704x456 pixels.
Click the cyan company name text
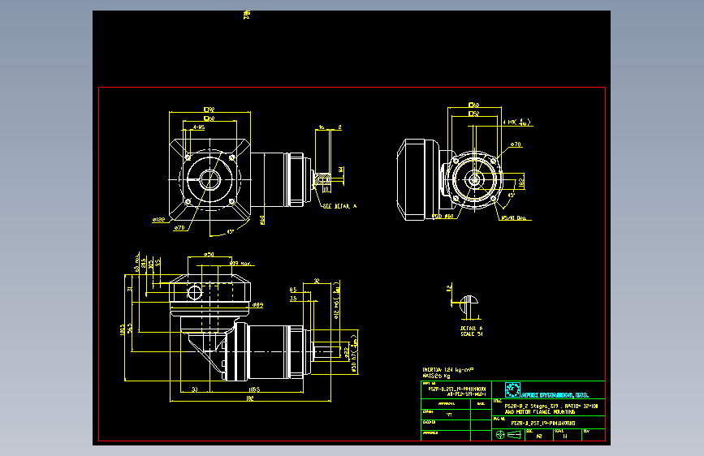click(555, 395)
